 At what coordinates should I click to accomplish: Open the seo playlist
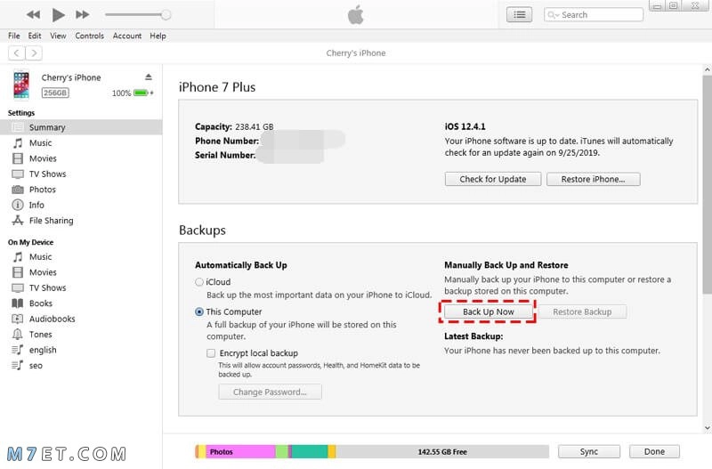click(x=36, y=366)
